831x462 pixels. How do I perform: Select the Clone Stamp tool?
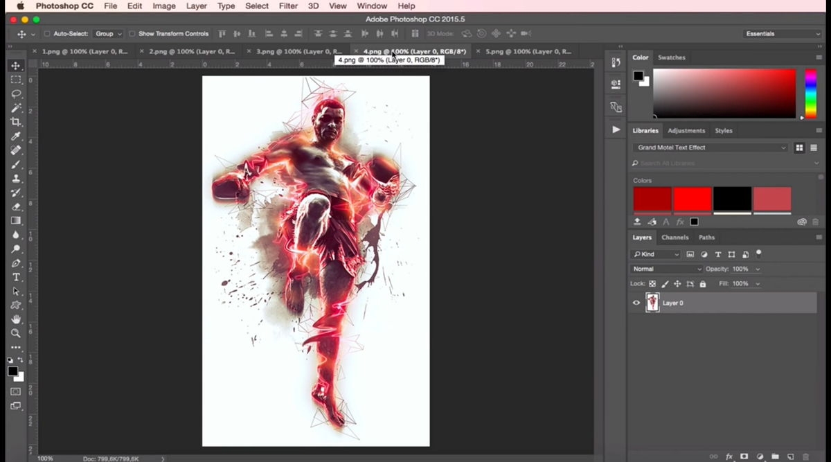tap(15, 178)
